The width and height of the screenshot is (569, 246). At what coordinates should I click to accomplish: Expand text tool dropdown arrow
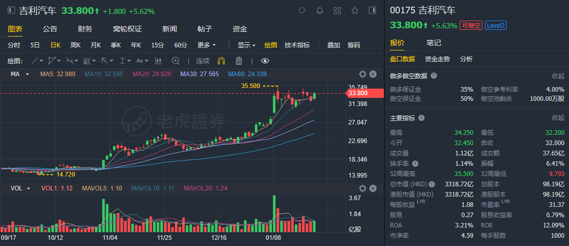point(147,61)
